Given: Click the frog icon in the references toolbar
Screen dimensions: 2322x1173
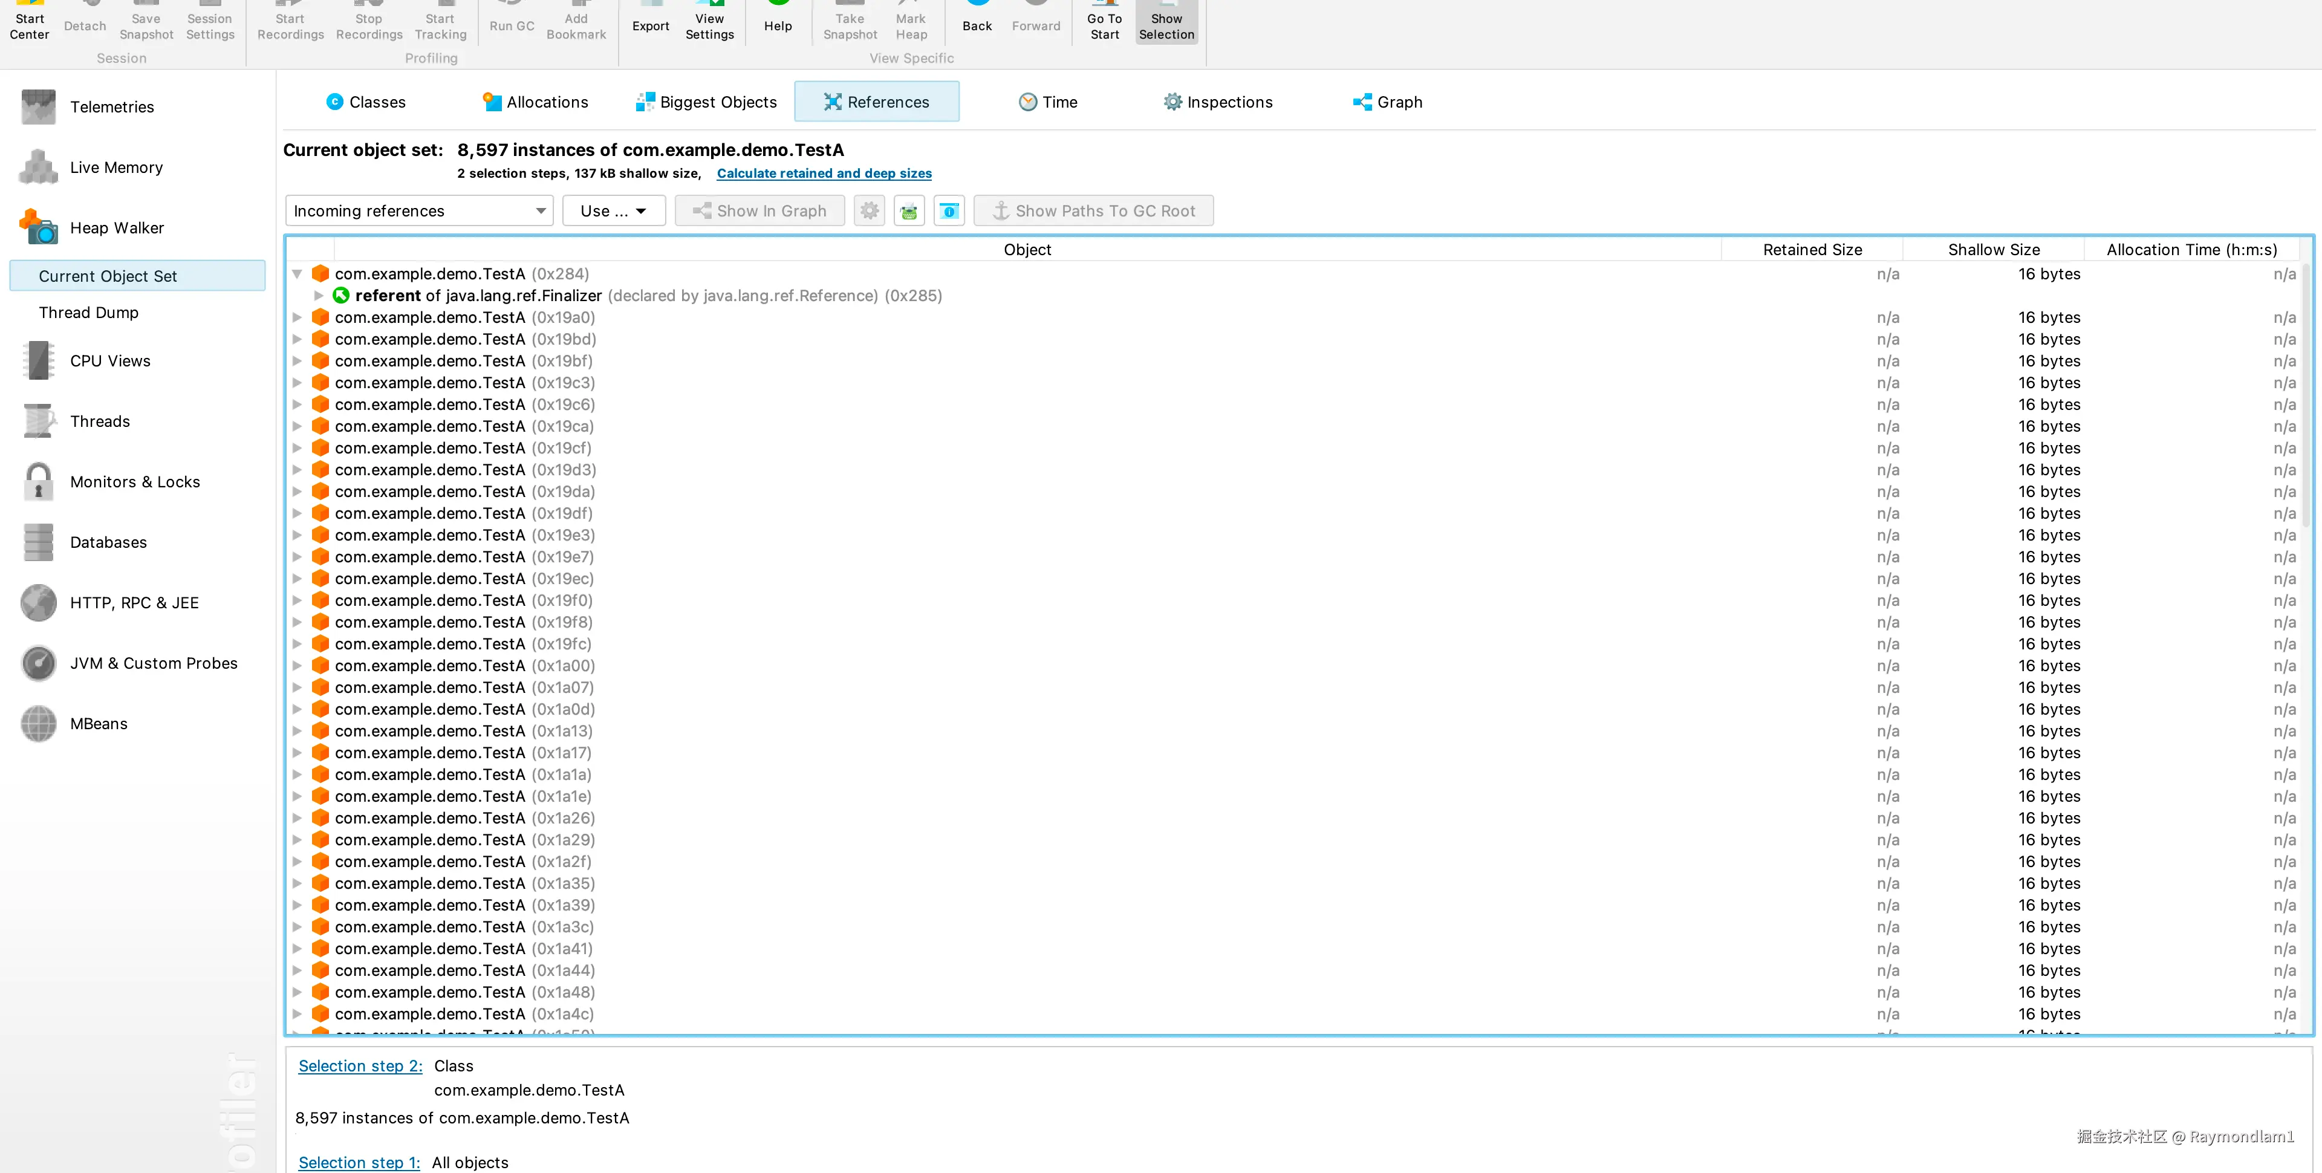Looking at the screenshot, I should (909, 211).
